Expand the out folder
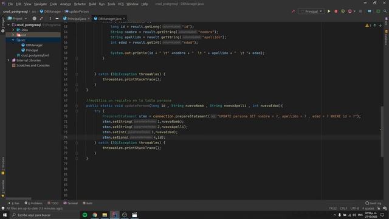Screen dimensions: 389x219 [x=13, y=35]
